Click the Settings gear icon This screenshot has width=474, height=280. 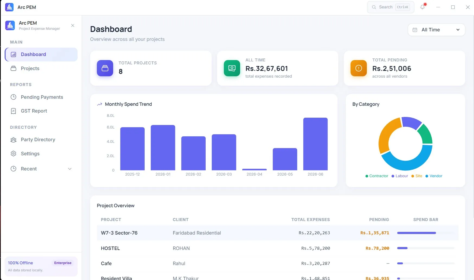13,154
